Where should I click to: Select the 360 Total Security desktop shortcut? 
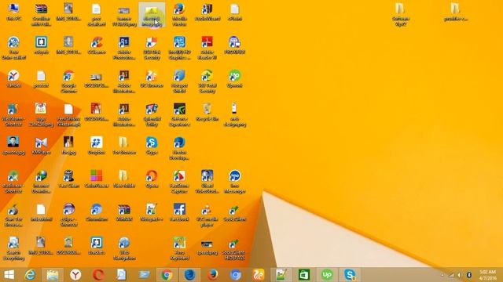coord(207,81)
